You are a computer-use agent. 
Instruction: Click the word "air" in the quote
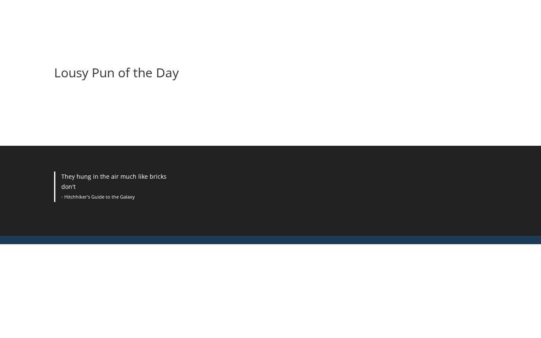115,177
